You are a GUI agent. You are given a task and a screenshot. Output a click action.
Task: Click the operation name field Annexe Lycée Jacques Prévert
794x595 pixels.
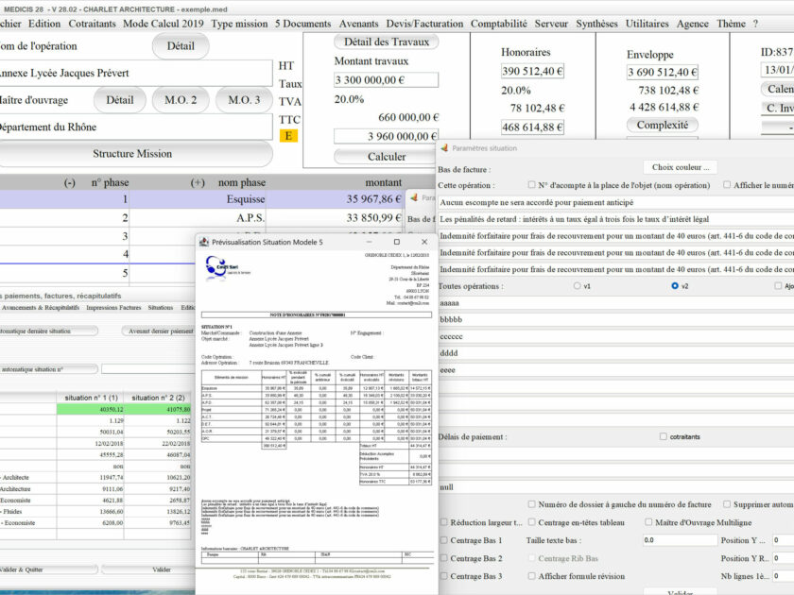coord(136,73)
